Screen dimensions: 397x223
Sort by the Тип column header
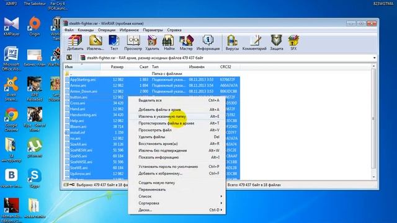pyautogui.click(x=168, y=67)
